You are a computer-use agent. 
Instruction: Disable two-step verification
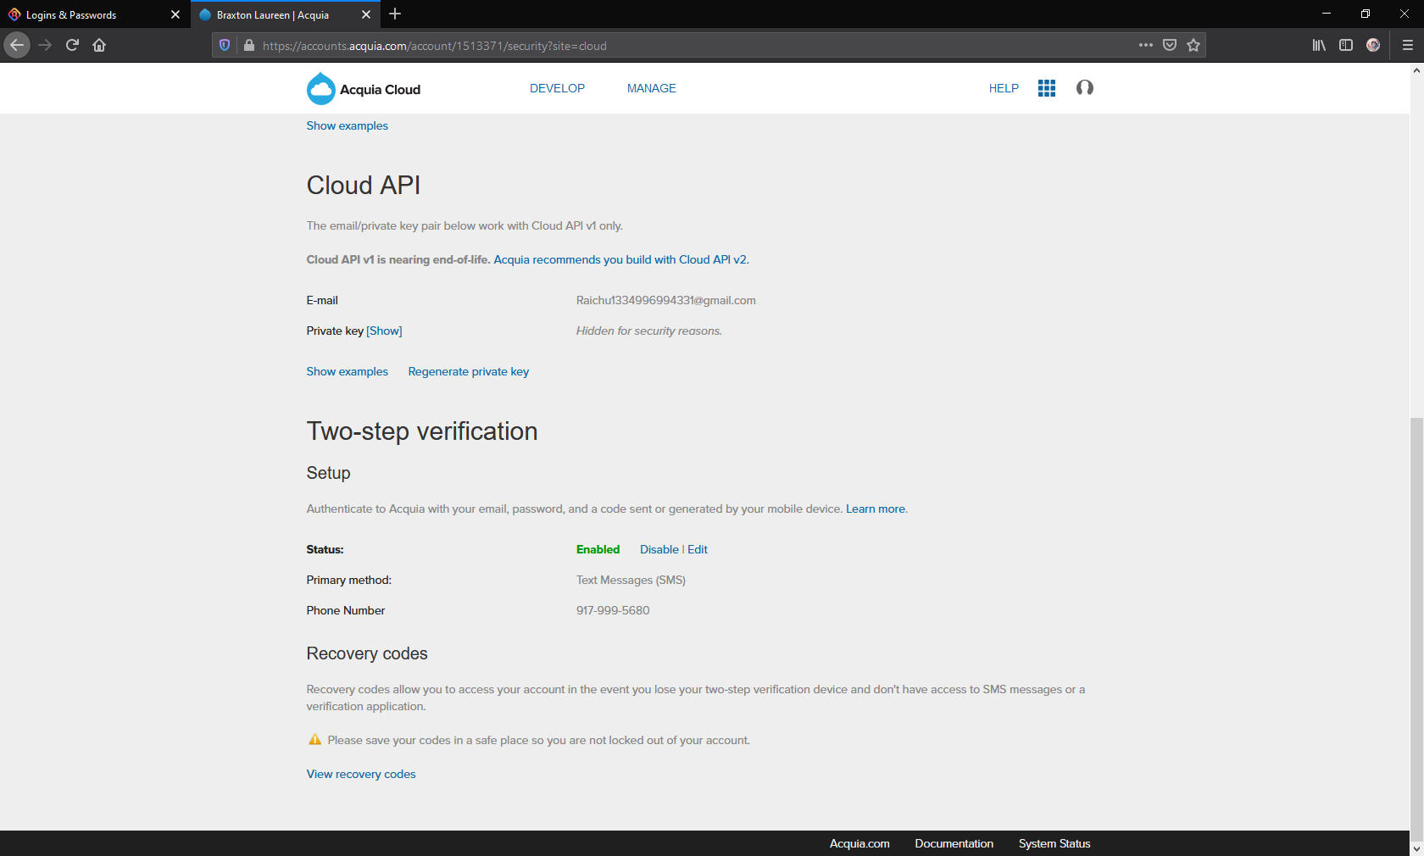click(659, 549)
